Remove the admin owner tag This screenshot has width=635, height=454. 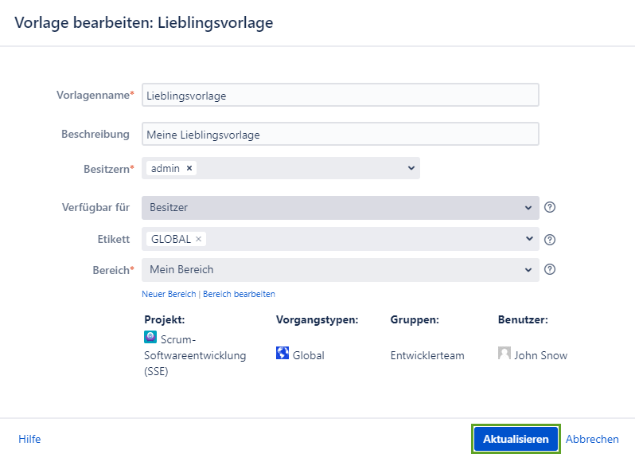tap(189, 168)
